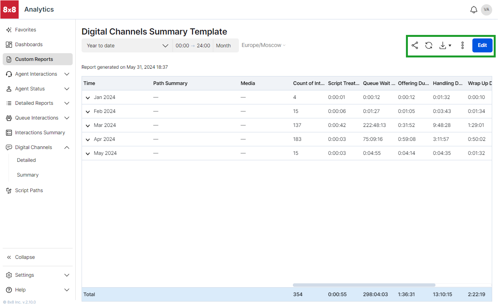Collapse the Digital Channels sidebar section
This screenshot has width=498, height=307.
66,147
